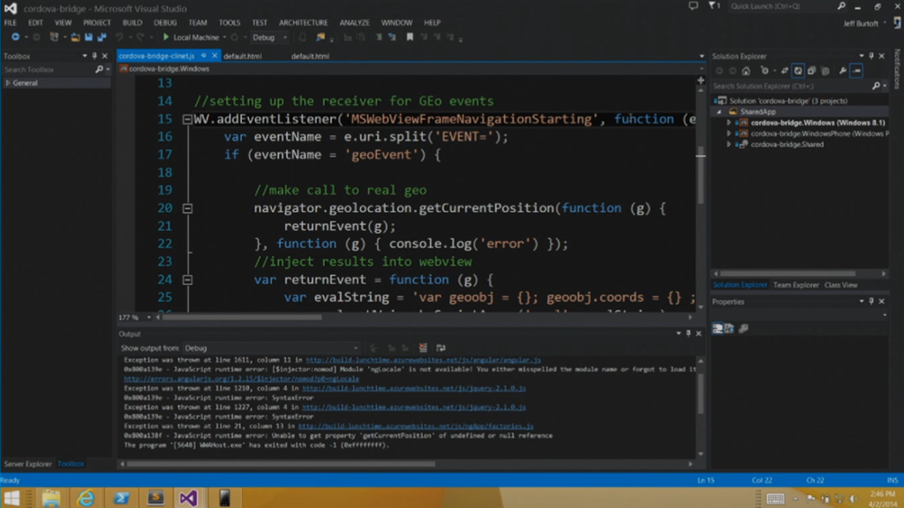This screenshot has width=904, height=508.
Task: Open Internet Explorer from taskbar
Action: point(86,497)
